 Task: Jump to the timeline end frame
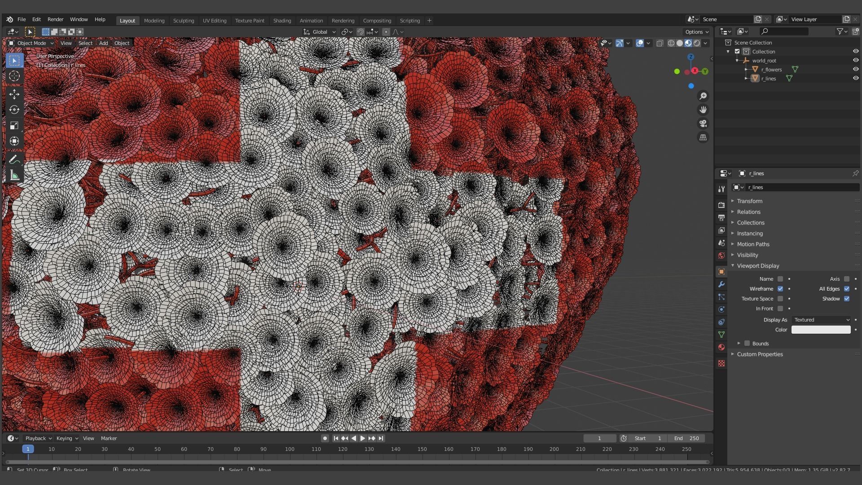click(x=381, y=438)
